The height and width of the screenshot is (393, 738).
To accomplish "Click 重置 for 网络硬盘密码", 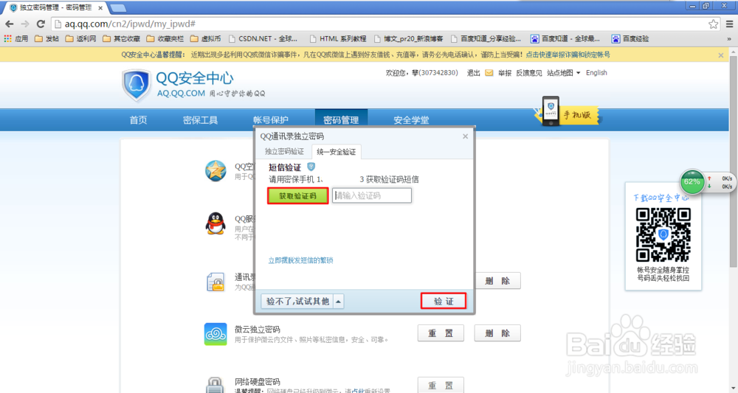I will (441, 385).
